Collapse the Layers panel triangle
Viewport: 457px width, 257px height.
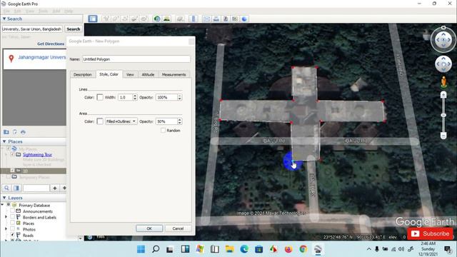pyautogui.click(x=4, y=198)
